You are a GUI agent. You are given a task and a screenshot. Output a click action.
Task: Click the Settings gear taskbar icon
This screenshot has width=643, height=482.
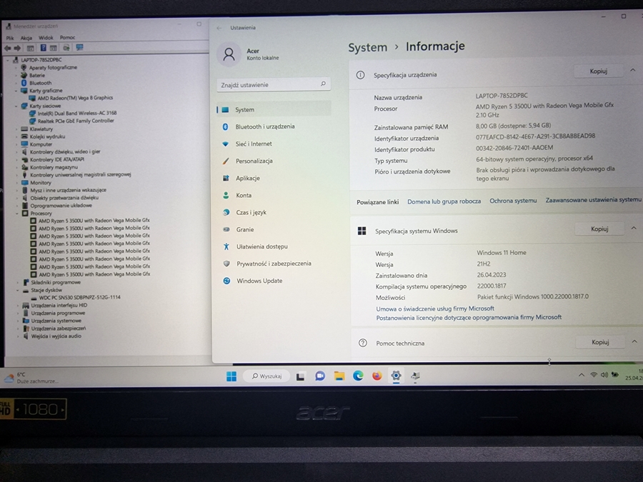(396, 376)
